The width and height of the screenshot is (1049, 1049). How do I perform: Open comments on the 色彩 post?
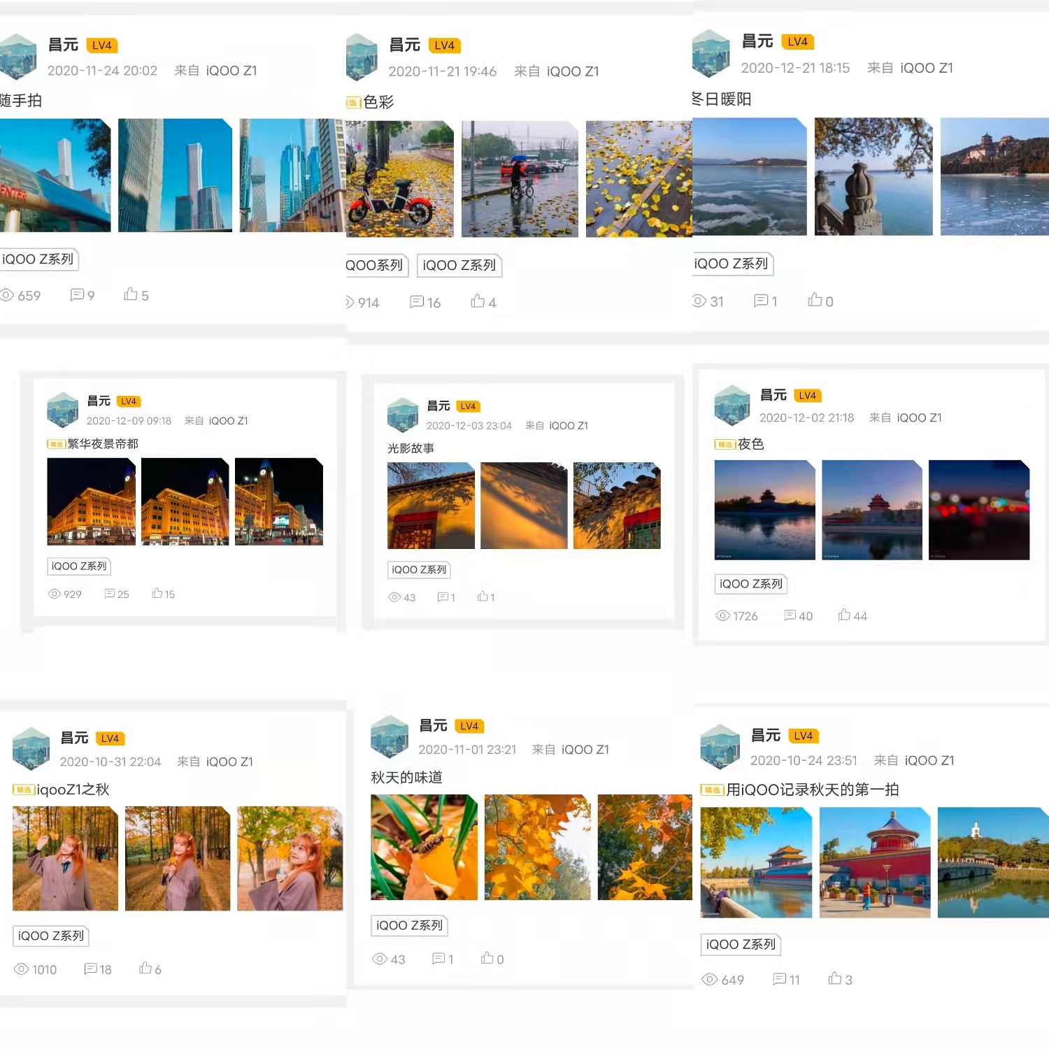(417, 301)
